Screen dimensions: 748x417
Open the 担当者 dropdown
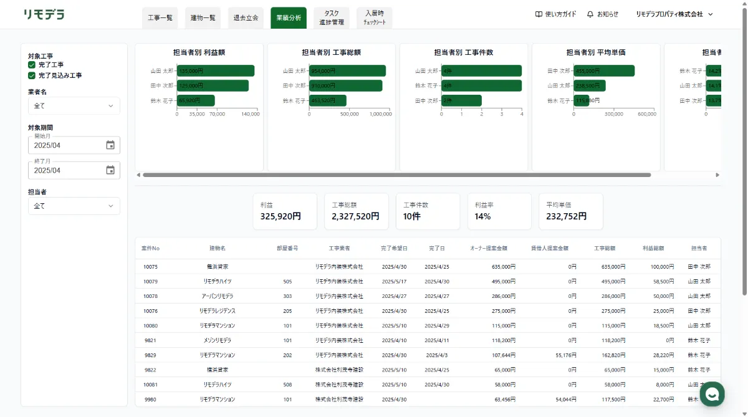click(x=74, y=206)
